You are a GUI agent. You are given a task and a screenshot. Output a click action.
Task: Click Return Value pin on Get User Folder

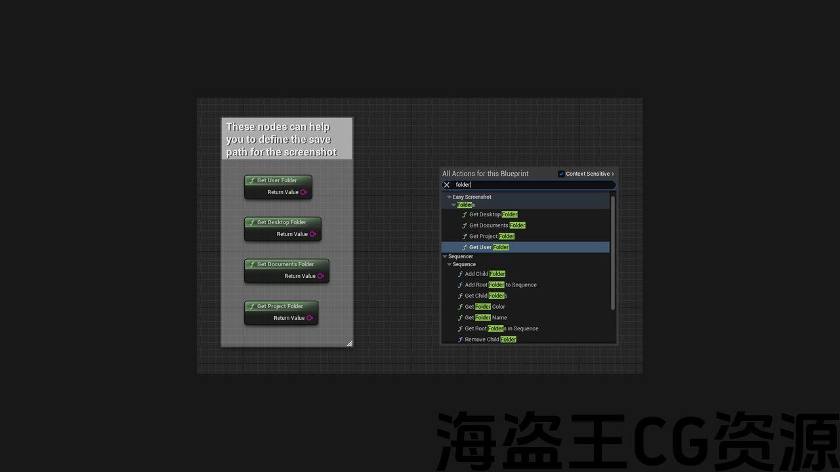click(304, 192)
